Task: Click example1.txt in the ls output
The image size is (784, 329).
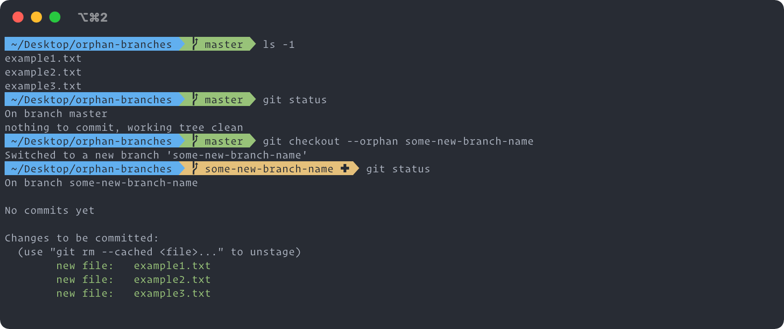Action: pos(43,59)
